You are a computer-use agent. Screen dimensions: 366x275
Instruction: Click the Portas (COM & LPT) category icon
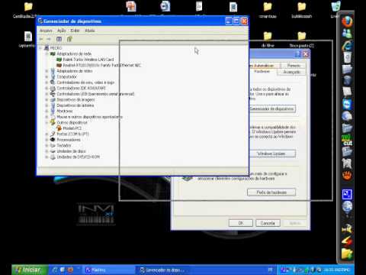click(53, 134)
